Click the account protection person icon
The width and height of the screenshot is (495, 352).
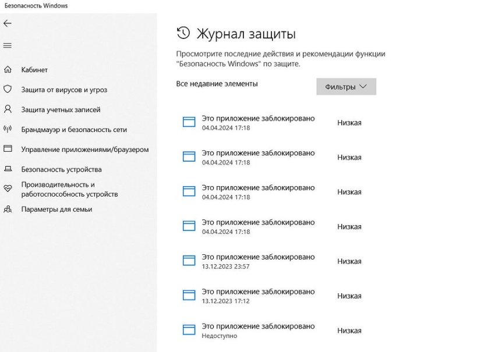[x=8, y=109]
